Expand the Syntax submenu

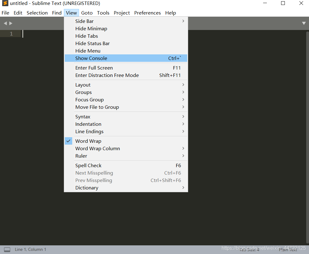coord(126,117)
